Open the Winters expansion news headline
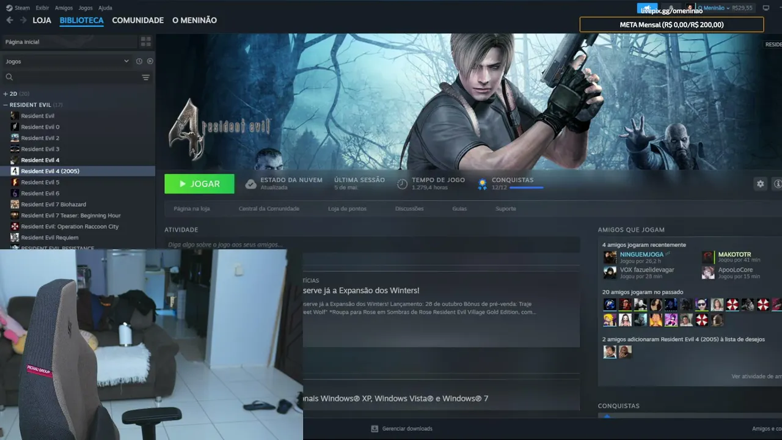Viewport: 782px width, 440px height. point(361,290)
